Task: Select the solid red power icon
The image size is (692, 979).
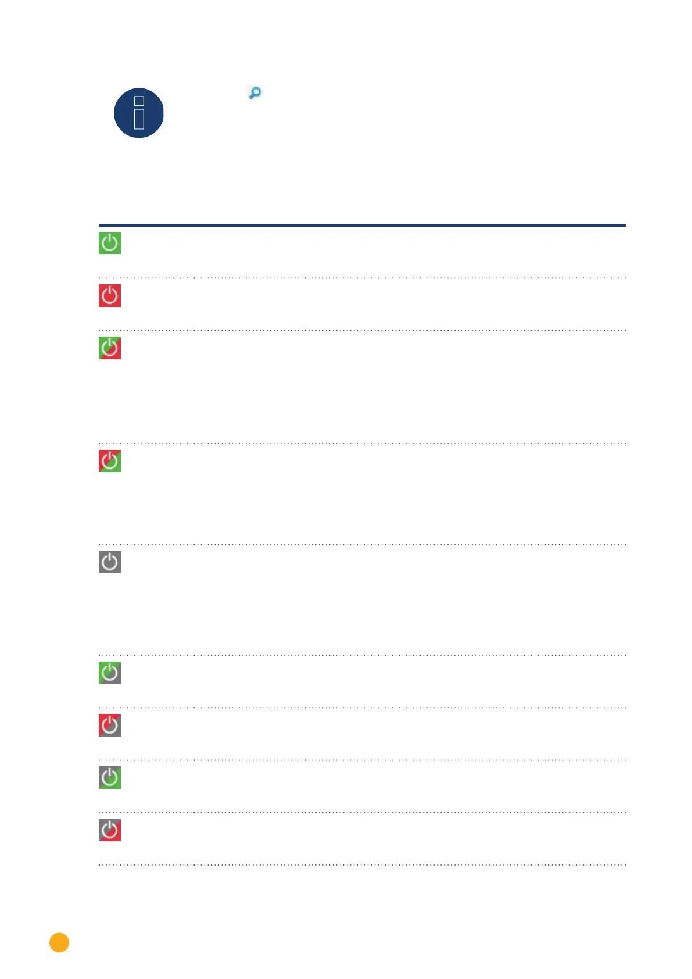Action: [110, 295]
